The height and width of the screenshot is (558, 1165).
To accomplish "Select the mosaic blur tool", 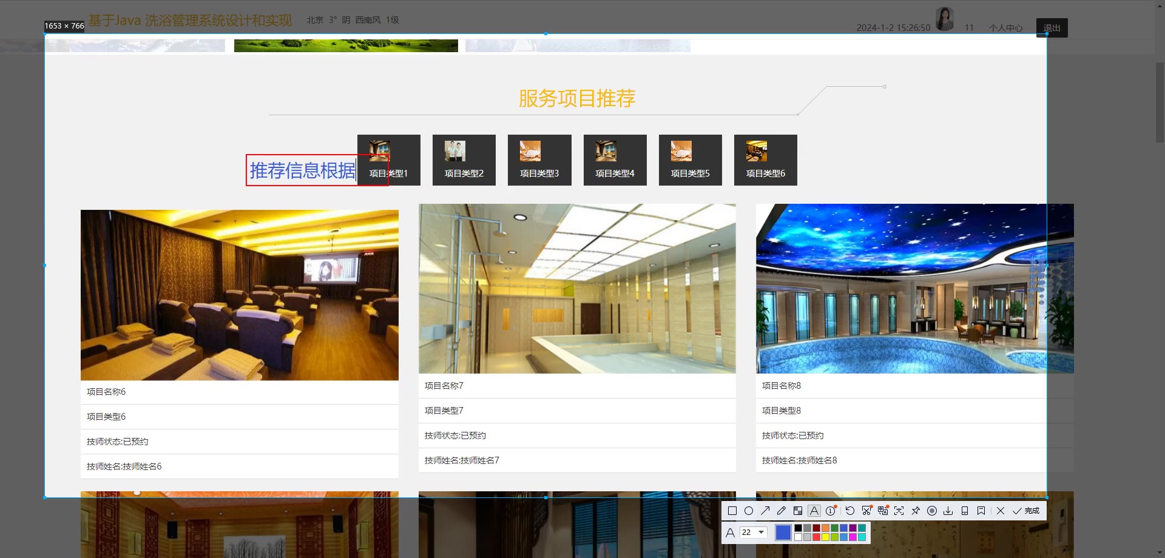I will (798, 511).
